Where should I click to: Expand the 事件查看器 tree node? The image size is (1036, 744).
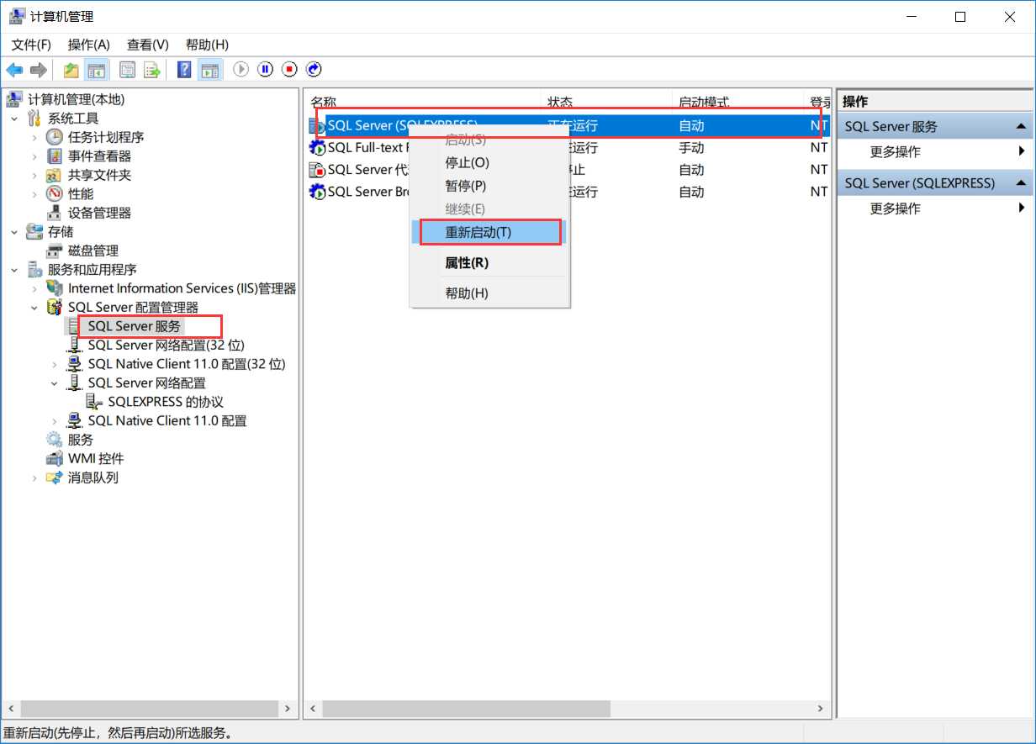point(34,156)
